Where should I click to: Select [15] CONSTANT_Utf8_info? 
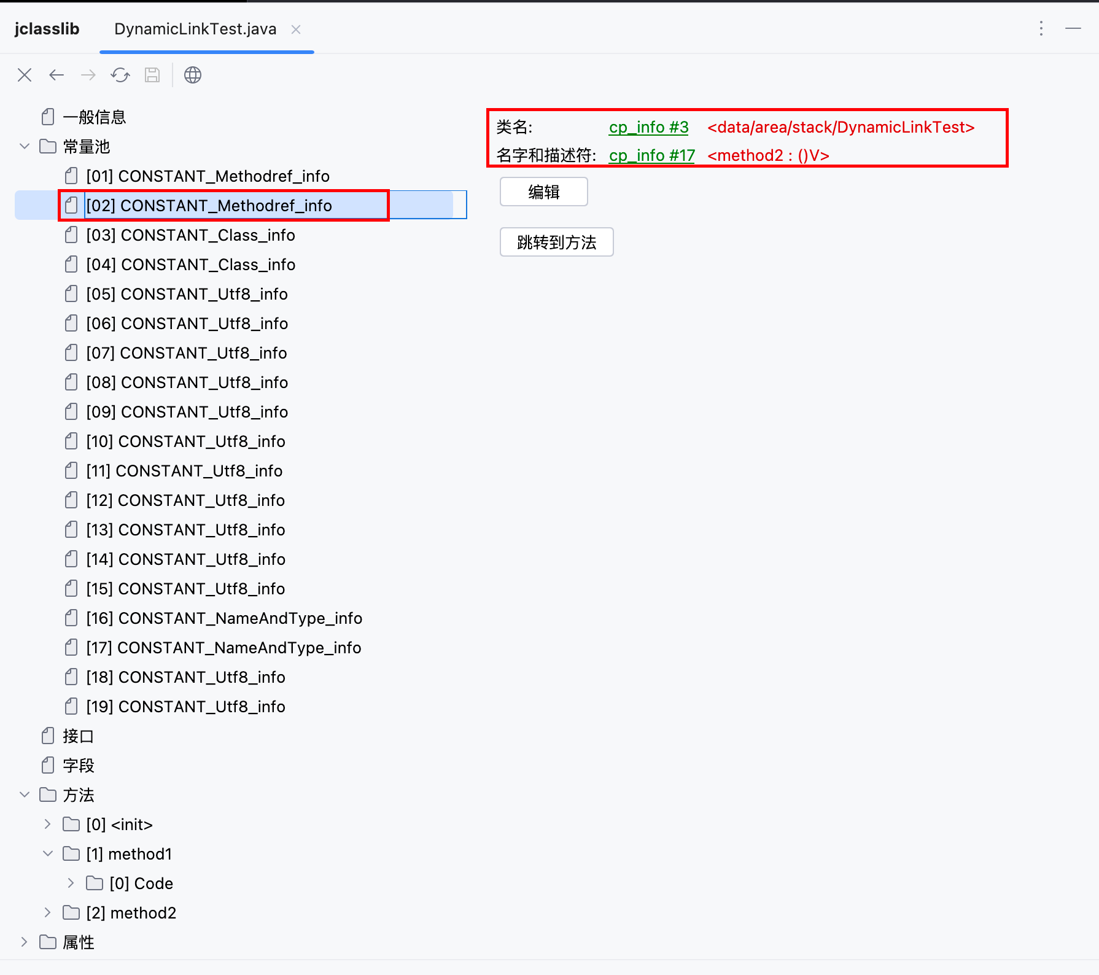[x=185, y=589]
